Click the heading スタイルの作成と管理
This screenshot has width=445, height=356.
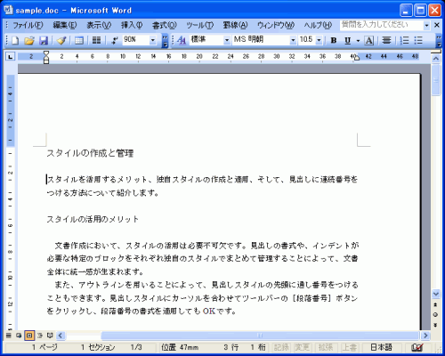[x=90, y=153]
